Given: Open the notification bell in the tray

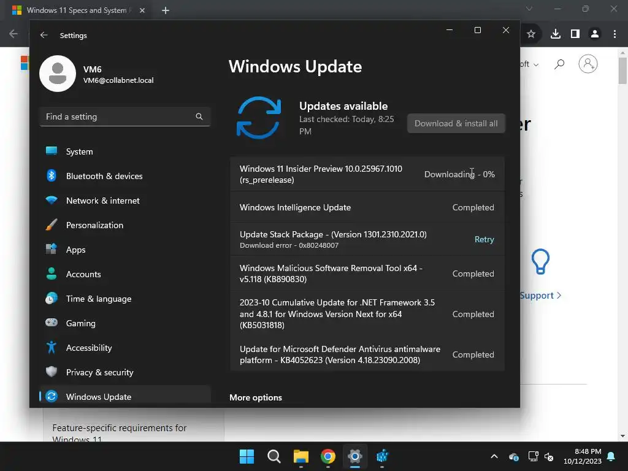Looking at the screenshot, I should pos(611,456).
